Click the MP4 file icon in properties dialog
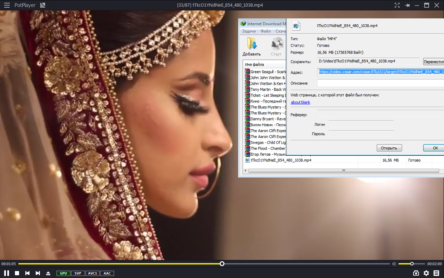The height and width of the screenshot is (278, 444). (x=296, y=26)
